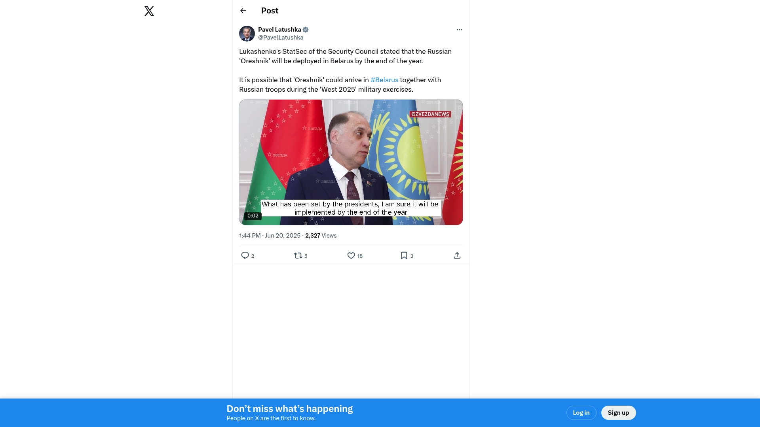The width and height of the screenshot is (760, 427).
Task: Open the reply comment icon
Action: (245, 255)
